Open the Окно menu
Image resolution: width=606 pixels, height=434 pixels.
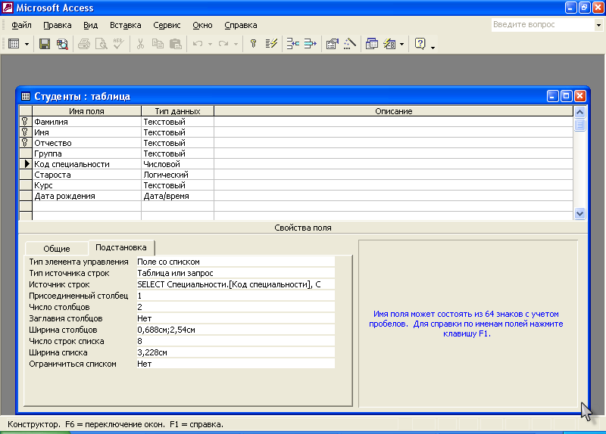point(202,25)
